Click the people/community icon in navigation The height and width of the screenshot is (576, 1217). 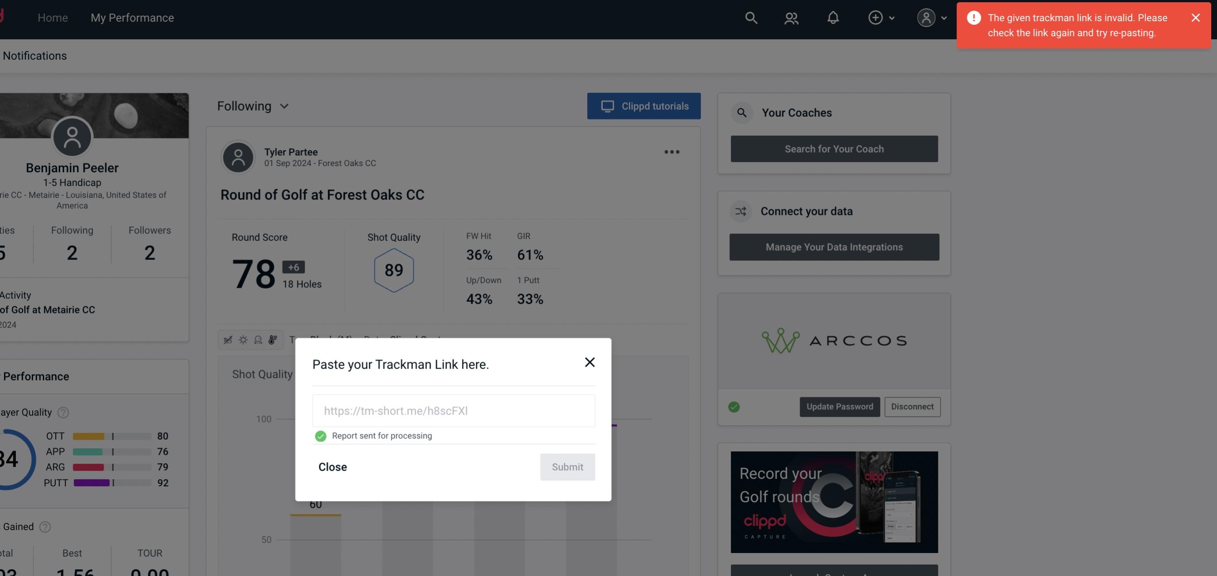pyautogui.click(x=791, y=17)
